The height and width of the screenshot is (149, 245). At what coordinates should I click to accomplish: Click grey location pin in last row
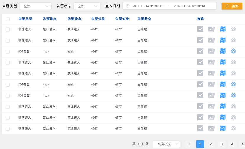pyautogui.click(x=233, y=129)
